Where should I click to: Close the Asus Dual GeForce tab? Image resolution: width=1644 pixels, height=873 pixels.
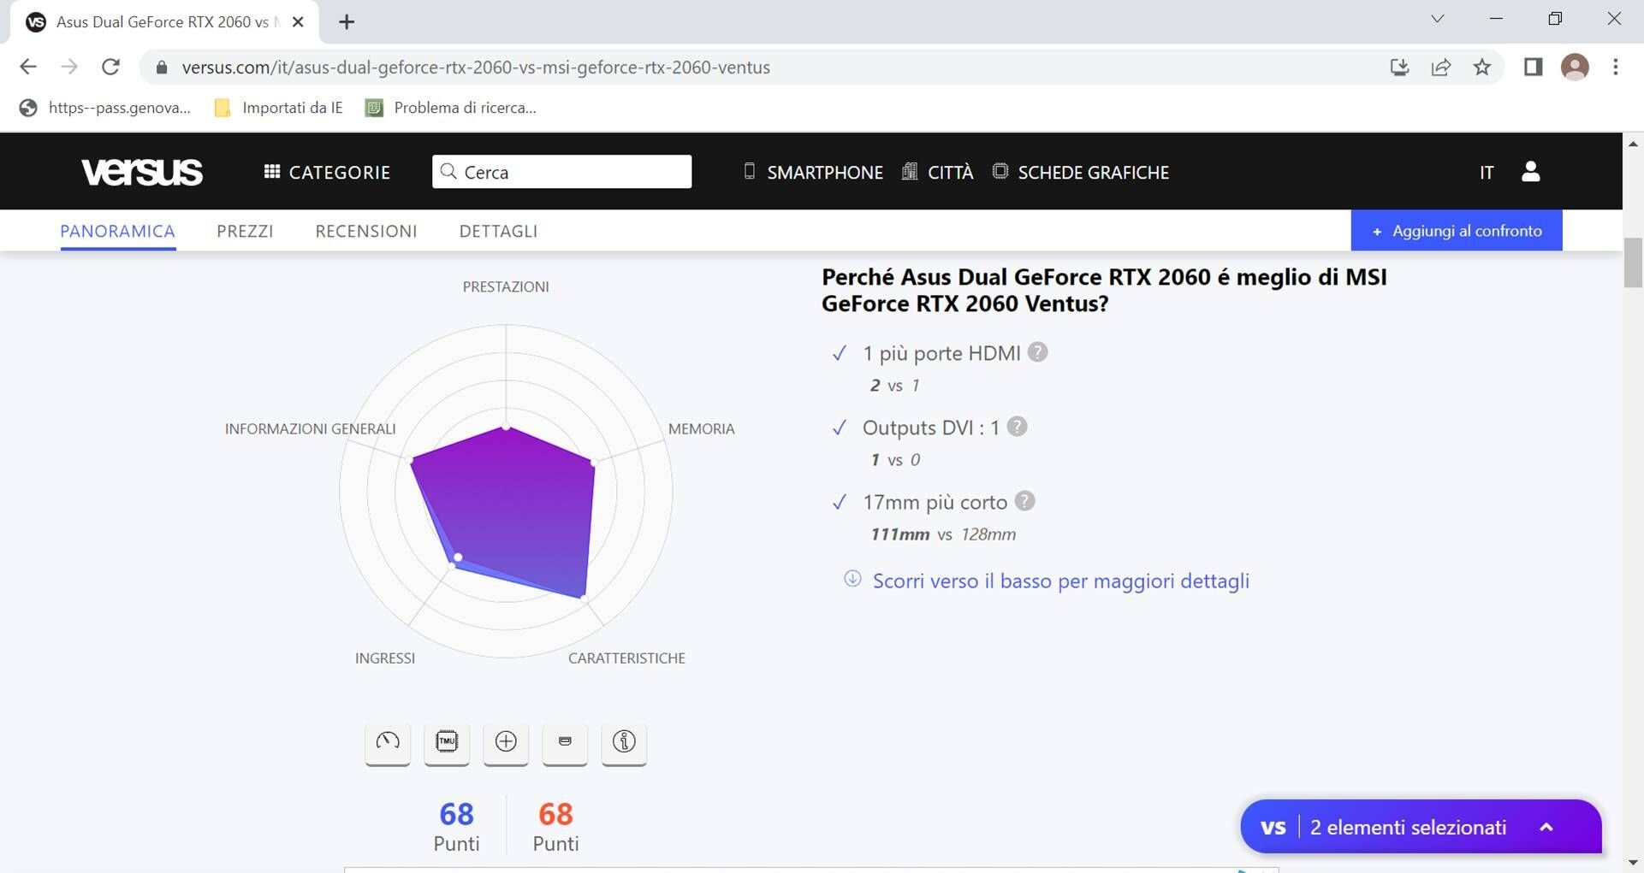298,22
